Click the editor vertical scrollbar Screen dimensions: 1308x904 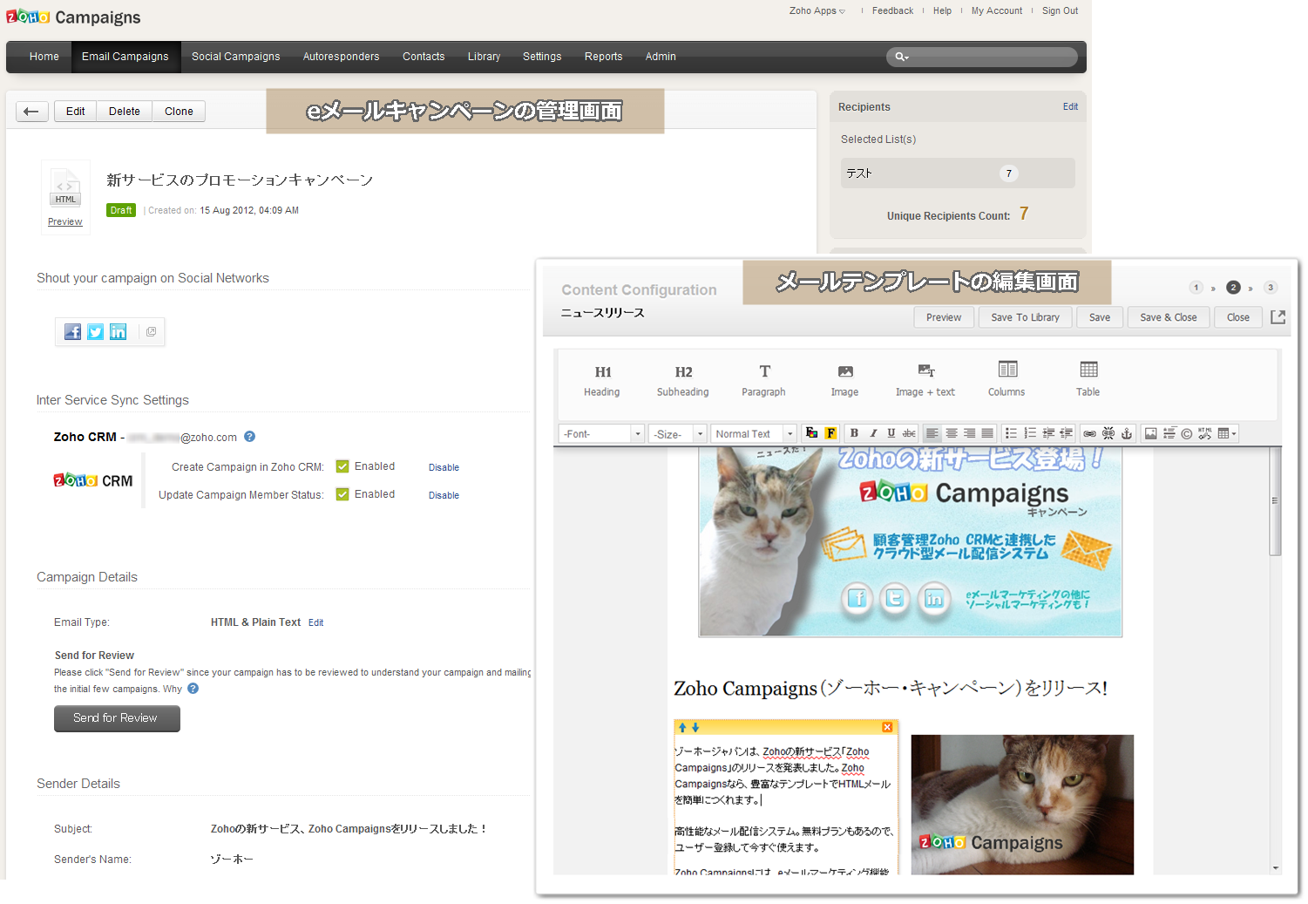(x=1276, y=501)
